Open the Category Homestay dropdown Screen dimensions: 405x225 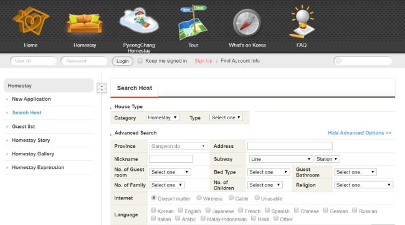click(x=163, y=117)
